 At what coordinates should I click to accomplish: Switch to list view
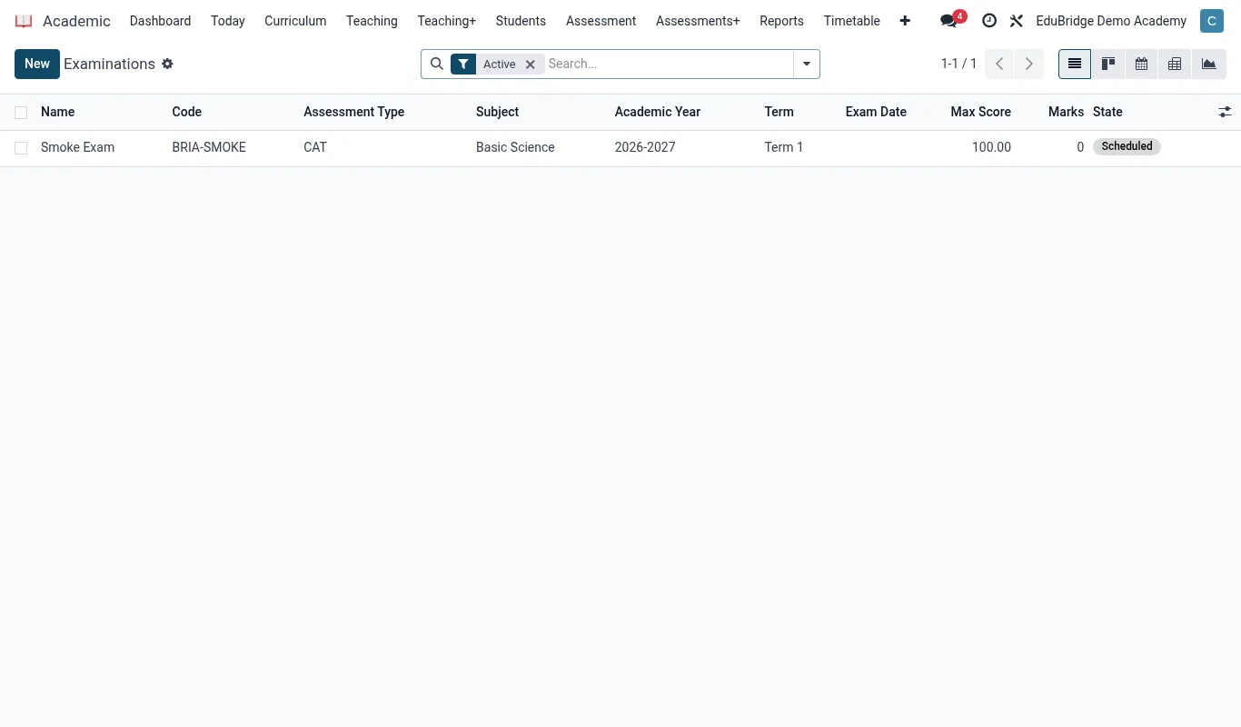[x=1075, y=64]
